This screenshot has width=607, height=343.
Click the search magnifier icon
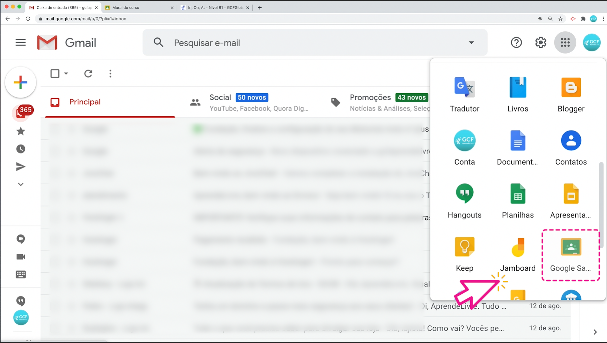pyautogui.click(x=158, y=43)
